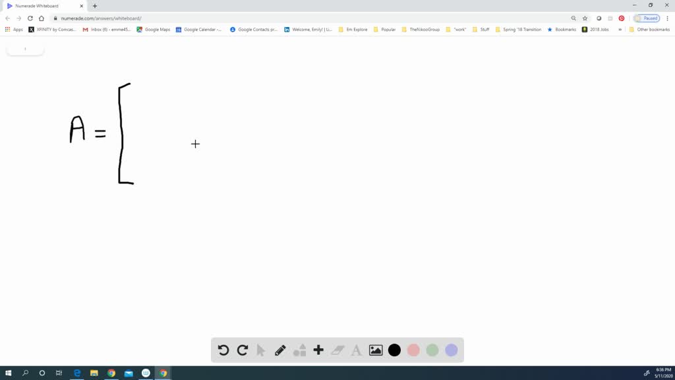Screen dimensions: 675x380
Task: Select the Eraser tool
Action: pyautogui.click(x=337, y=350)
